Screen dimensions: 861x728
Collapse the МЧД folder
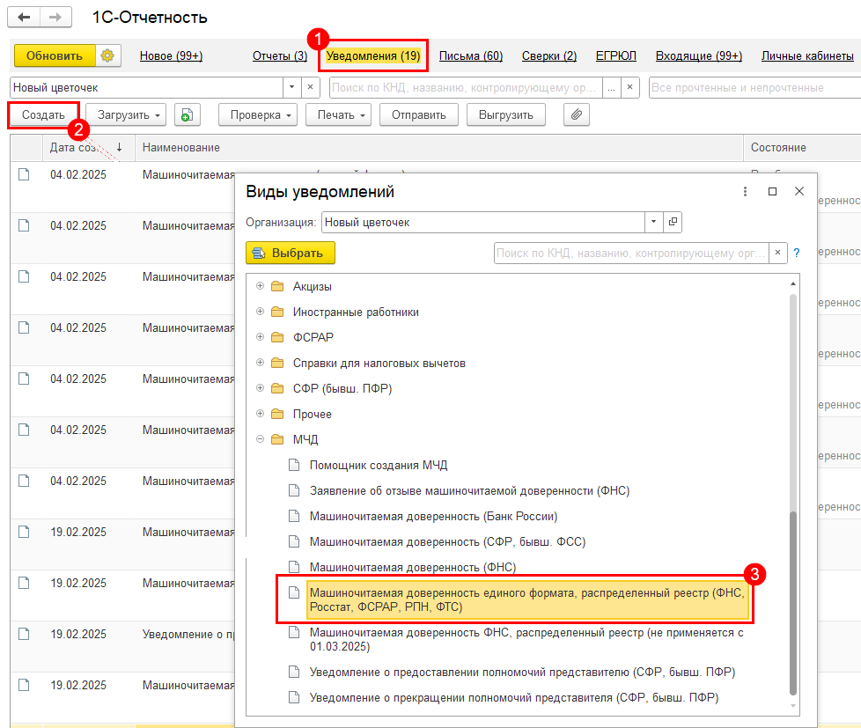(261, 439)
